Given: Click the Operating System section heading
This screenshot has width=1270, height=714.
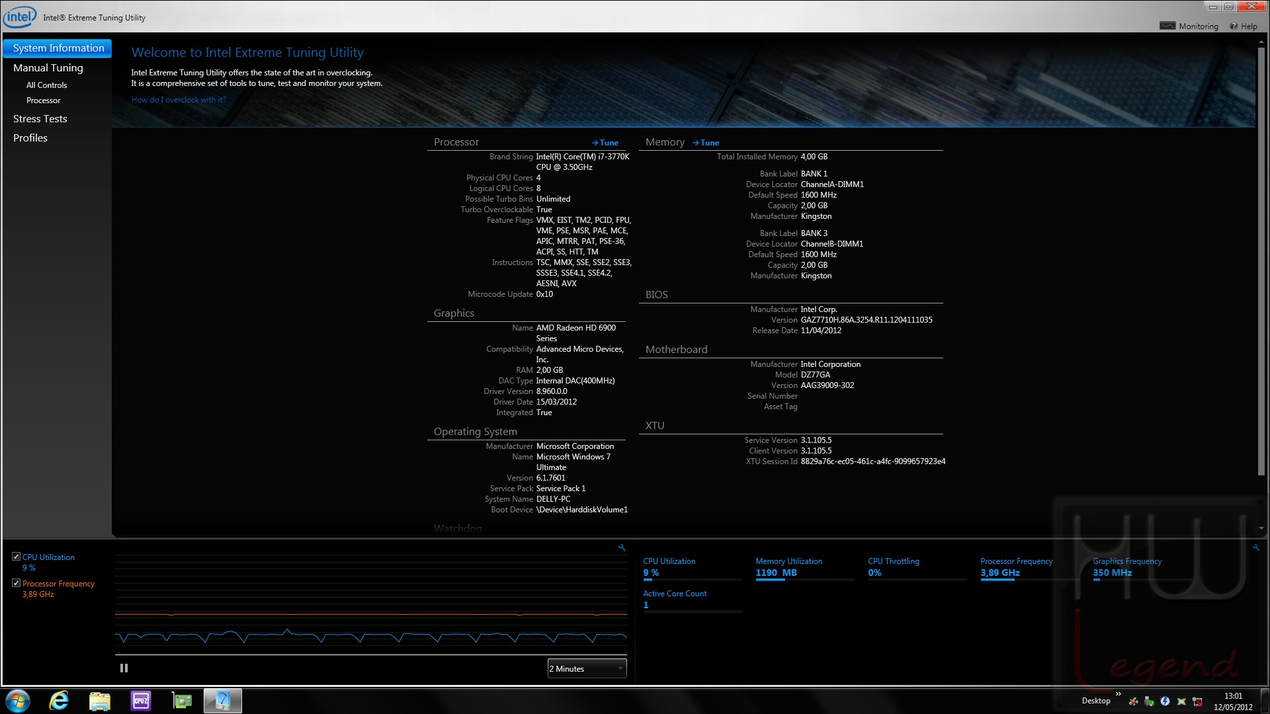Looking at the screenshot, I should click(476, 432).
